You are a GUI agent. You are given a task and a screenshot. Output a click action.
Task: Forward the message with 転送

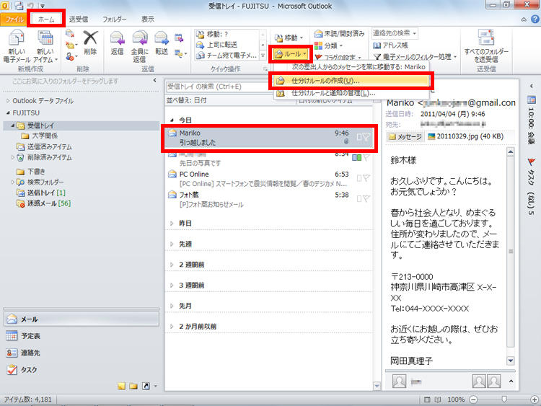point(162,43)
